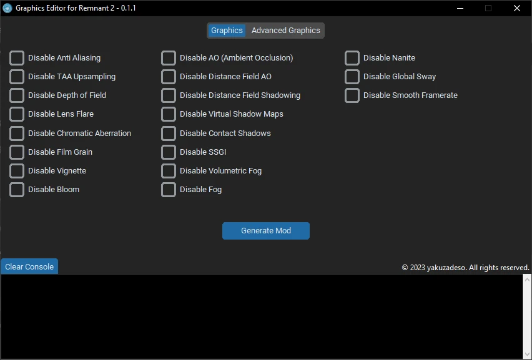
Task: Click the app logo in title bar
Action: coord(7,8)
